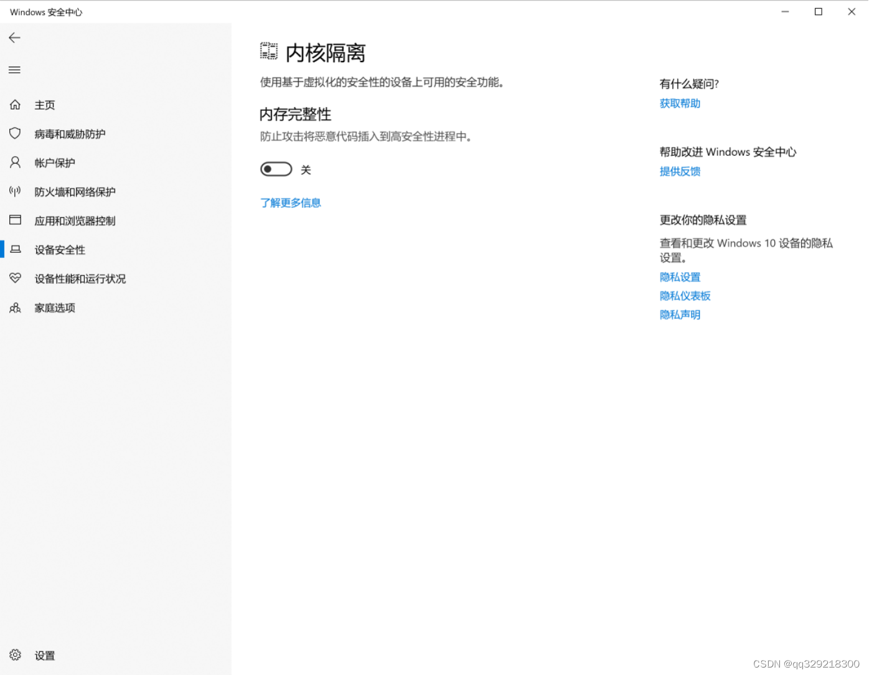Click the antenna icon for 防火墙和网络保护
Image resolution: width=869 pixels, height=675 pixels.
[16, 191]
